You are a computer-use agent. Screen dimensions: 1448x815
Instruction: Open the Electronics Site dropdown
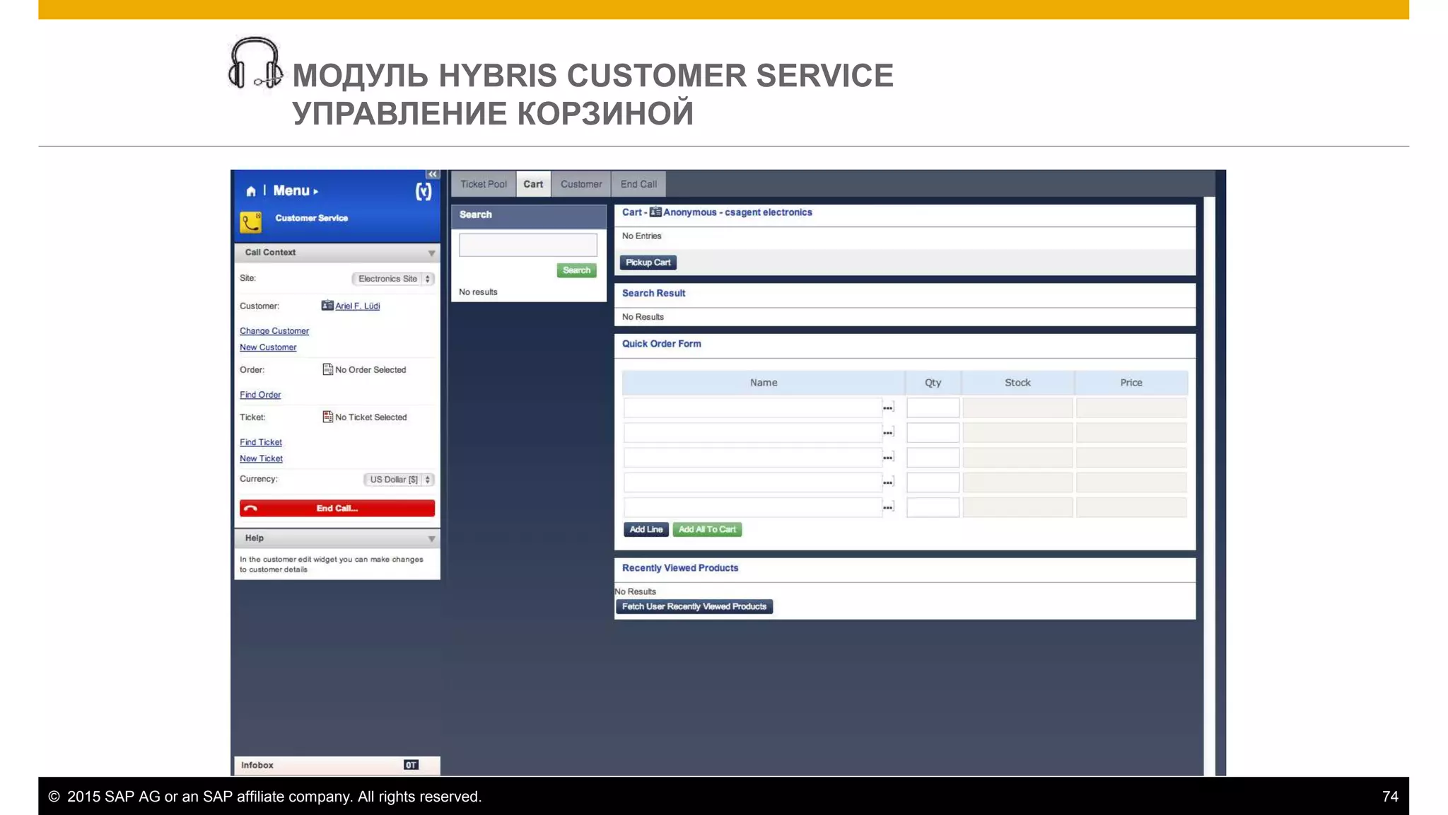point(393,279)
